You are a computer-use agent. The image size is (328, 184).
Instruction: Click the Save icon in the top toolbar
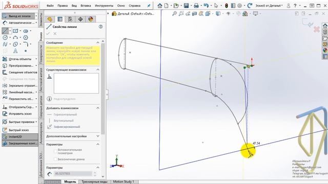[186, 6]
